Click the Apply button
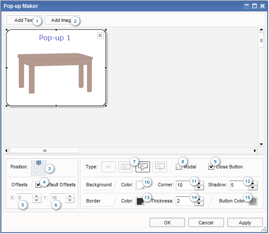This screenshot has width=269, height=234. point(245,223)
